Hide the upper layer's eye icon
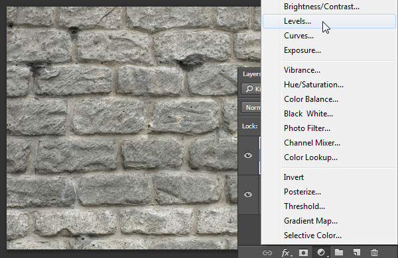Viewport: 398px width, 258px height. [x=248, y=155]
